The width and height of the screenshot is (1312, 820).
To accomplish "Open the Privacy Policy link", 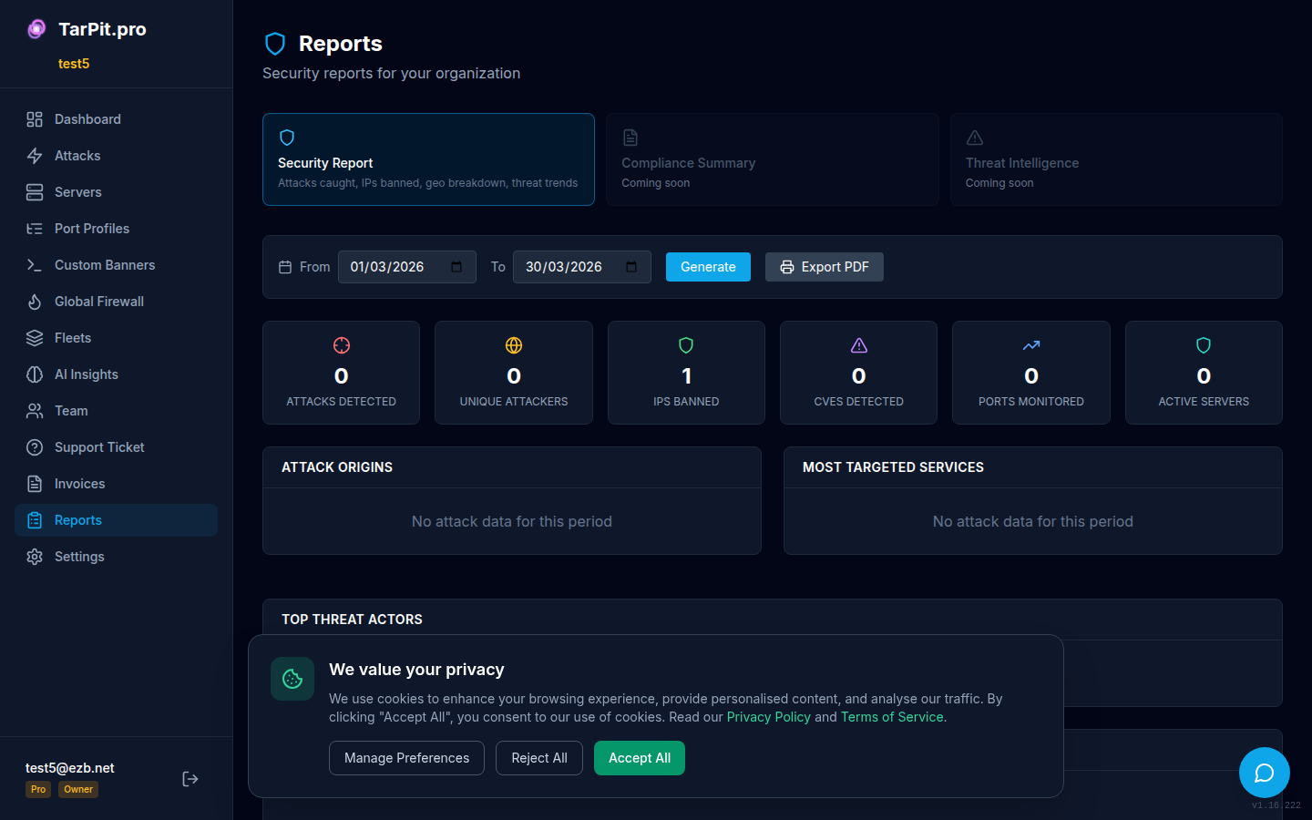I will [768, 717].
